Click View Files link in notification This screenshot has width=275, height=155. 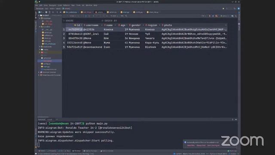click(191, 146)
